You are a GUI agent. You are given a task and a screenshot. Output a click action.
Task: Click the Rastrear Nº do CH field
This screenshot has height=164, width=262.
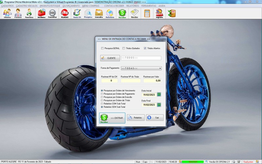[x=109, y=81]
